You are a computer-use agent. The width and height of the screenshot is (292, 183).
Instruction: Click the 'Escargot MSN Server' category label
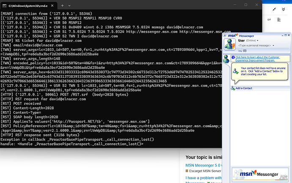coord(205,171)
